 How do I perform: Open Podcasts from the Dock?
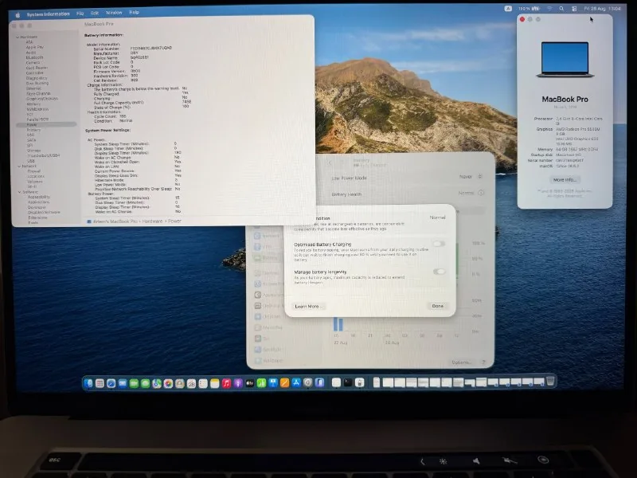(x=238, y=383)
